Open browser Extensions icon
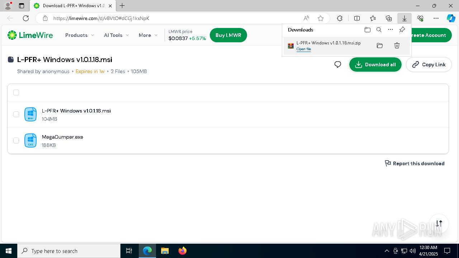459x258 pixels. click(340, 18)
